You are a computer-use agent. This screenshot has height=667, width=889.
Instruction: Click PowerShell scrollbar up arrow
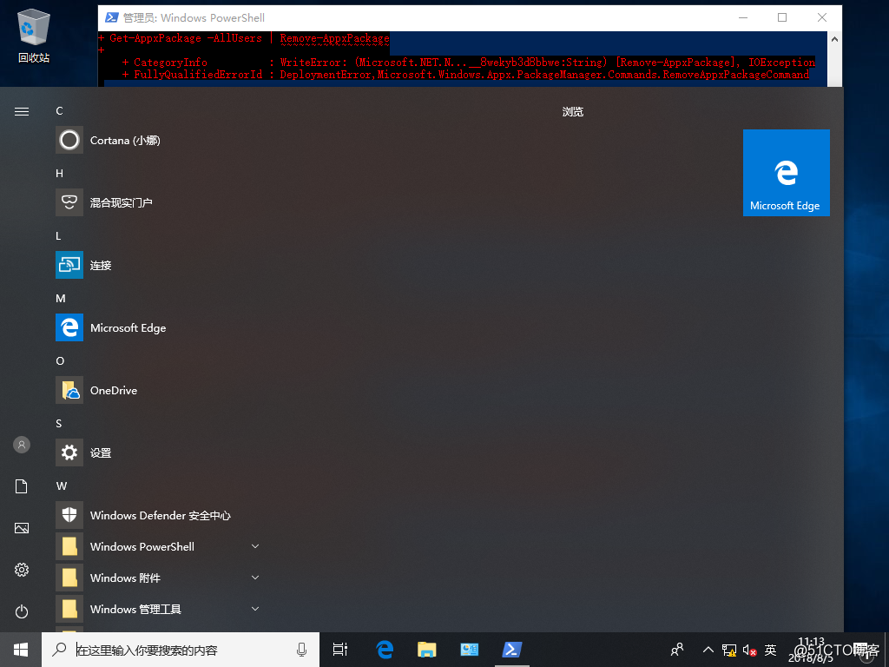834,39
